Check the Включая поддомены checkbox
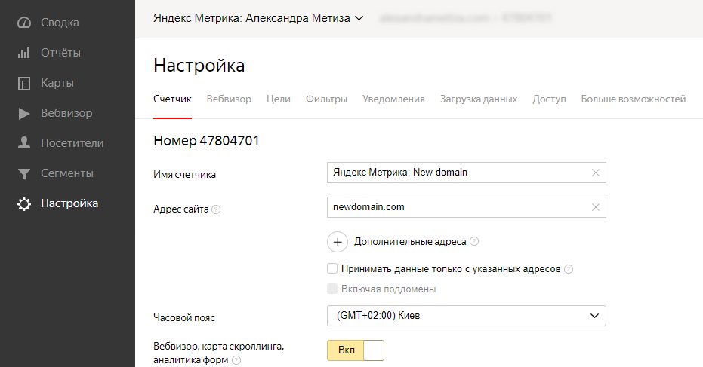 pos(332,289)
